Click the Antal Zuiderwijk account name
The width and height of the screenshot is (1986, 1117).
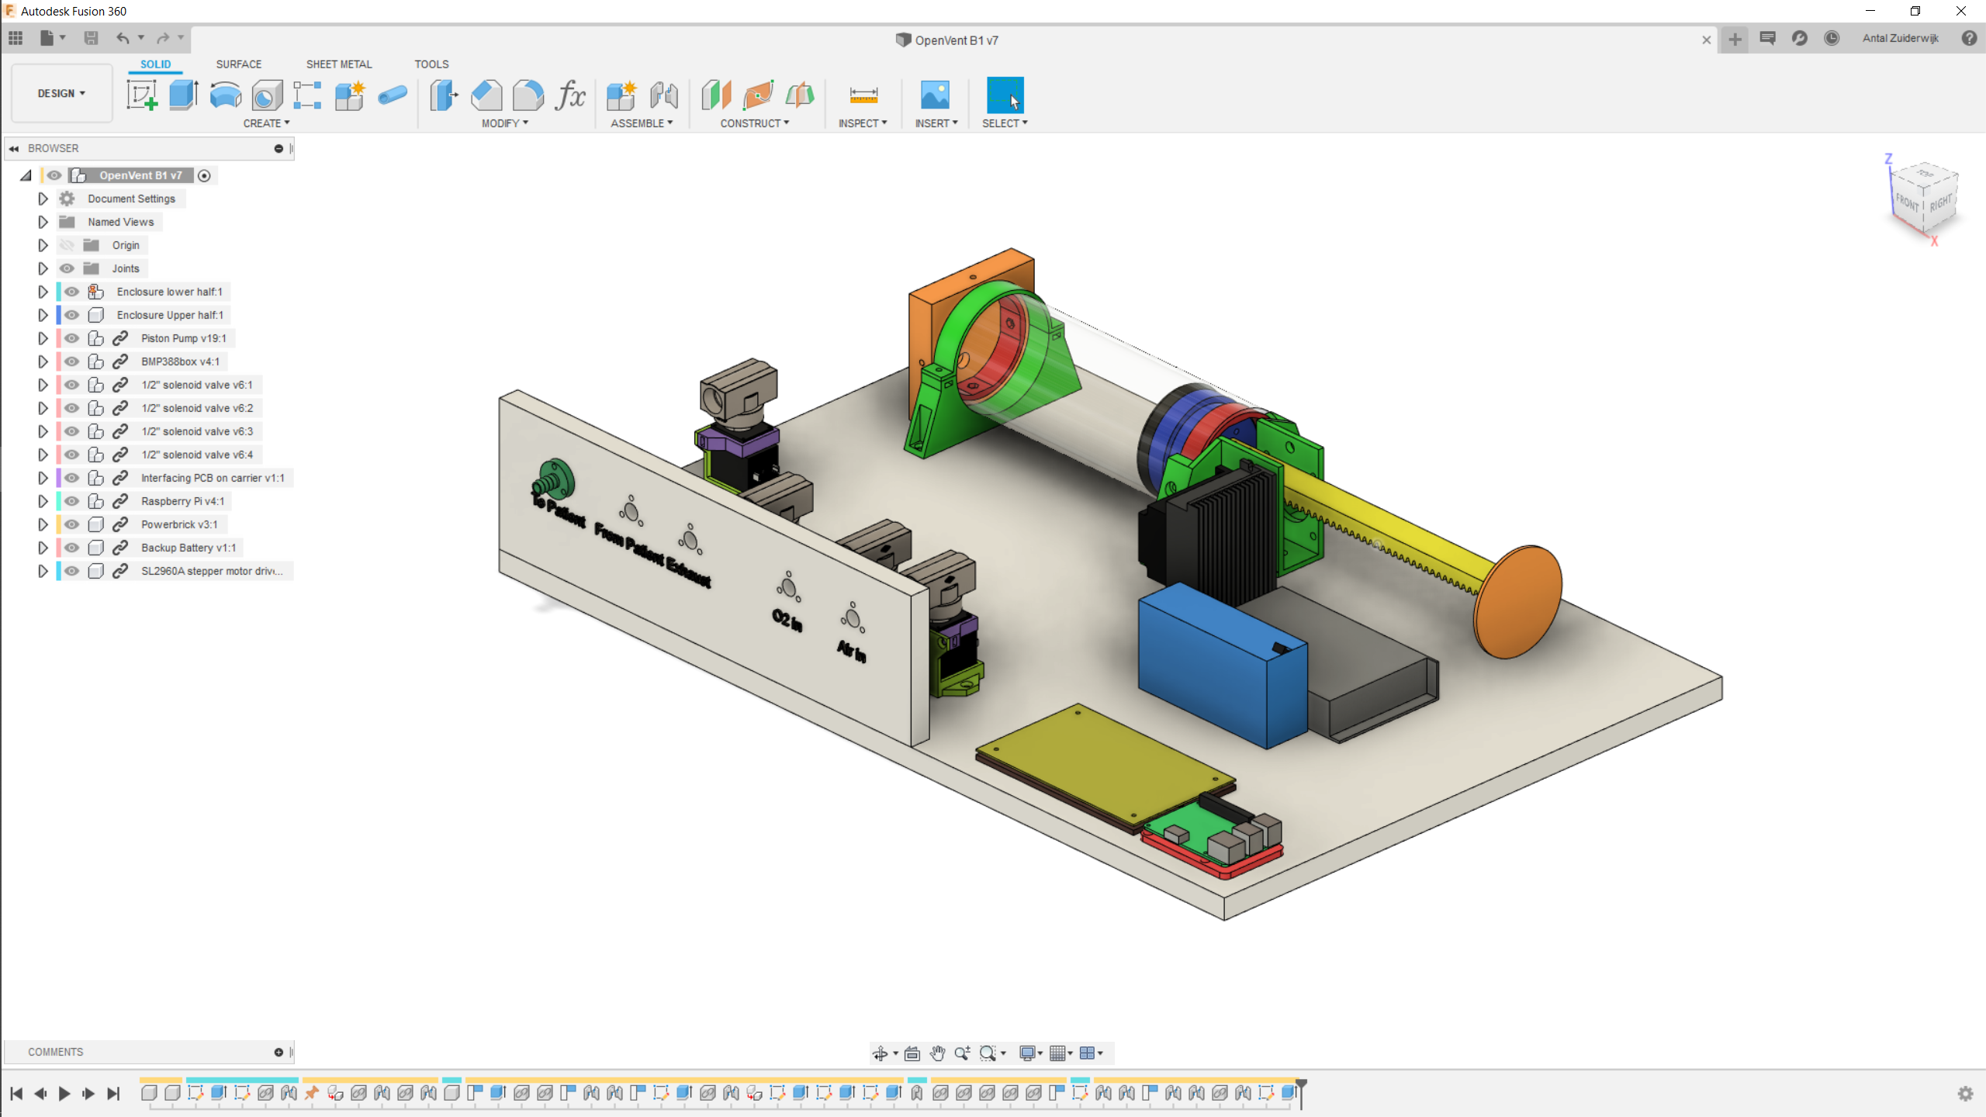tap(1900, 39)
